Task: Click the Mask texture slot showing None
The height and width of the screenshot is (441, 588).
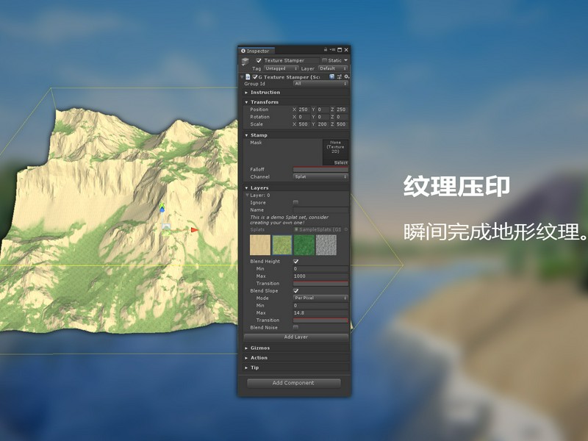Action: (x=336, y=152)
